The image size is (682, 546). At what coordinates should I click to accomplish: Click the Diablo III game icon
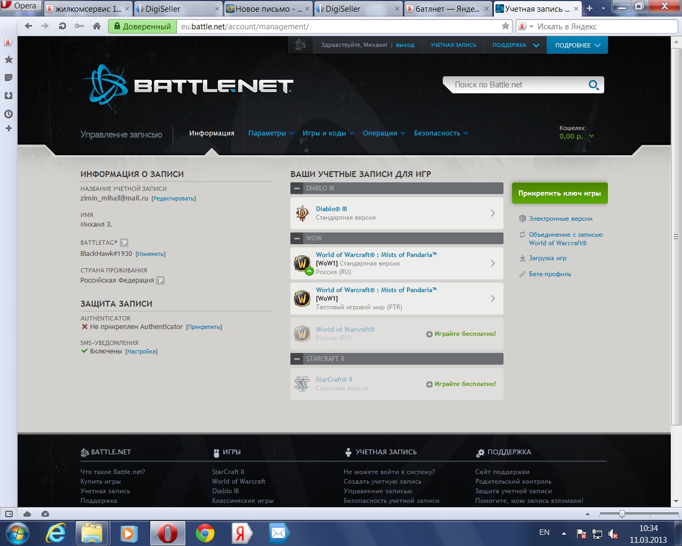point(302,213)
